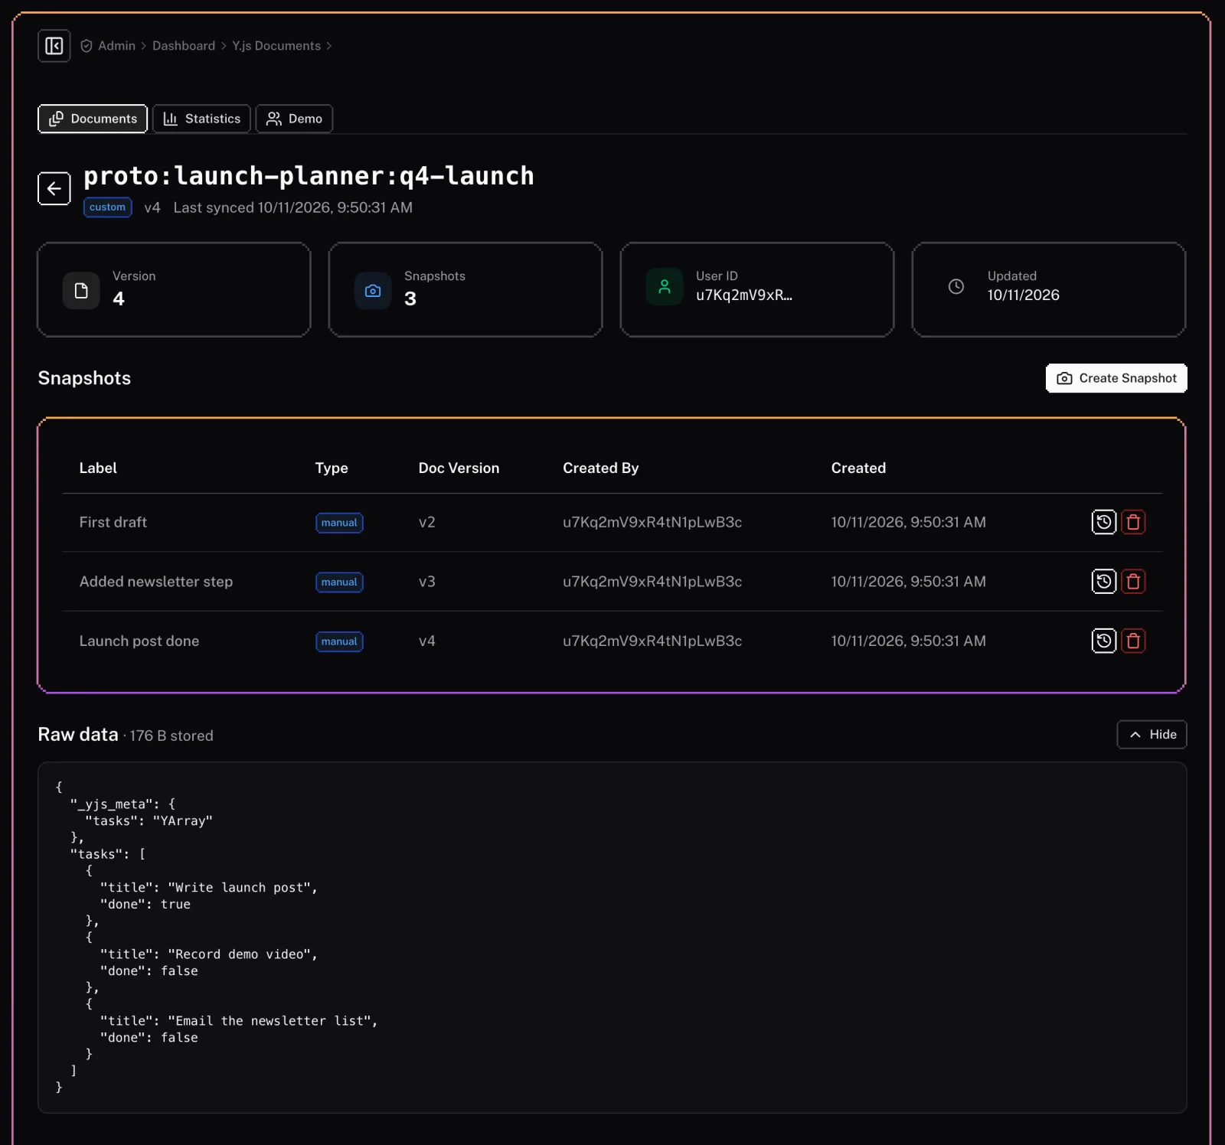Select the 'Launch post done' label
The image size is (1225, 1145).
tap(139, 641)
